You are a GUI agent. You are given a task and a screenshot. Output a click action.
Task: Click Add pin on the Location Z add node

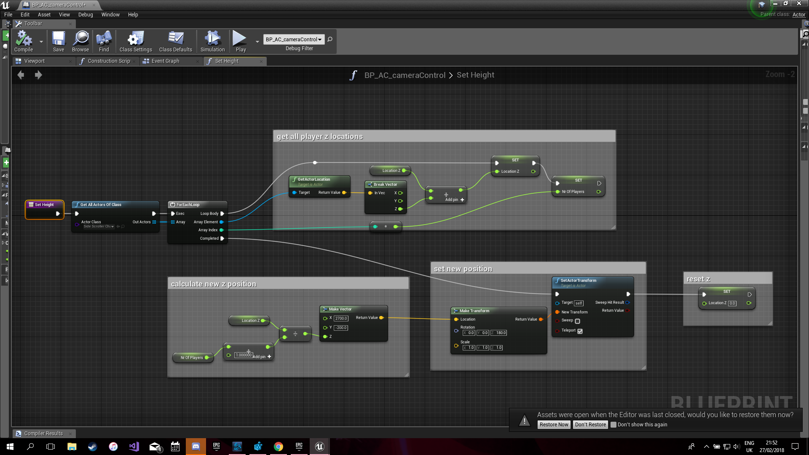455,200
